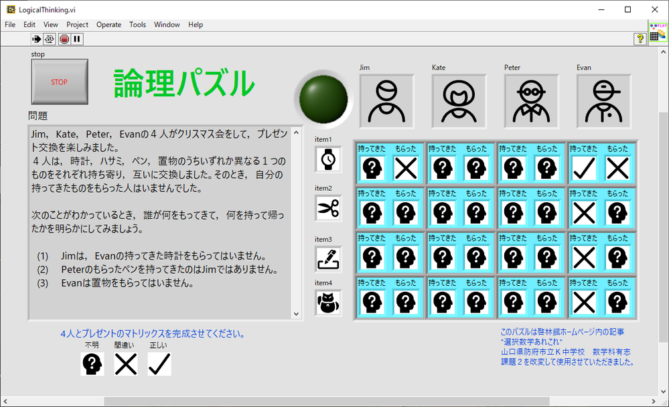This screenshot has width=669, height=407.
Task: Open the Edit menu
Action: click(29, 25)
